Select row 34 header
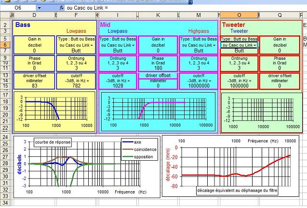This screenshot has width=307, height=208. [x=5, y=203]
